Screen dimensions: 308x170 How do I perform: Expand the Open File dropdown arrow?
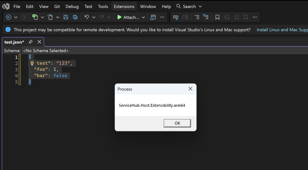58,17
